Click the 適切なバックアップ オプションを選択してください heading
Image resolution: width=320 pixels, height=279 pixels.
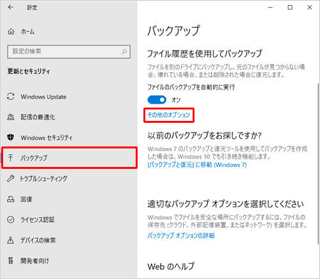[x=225, y=204]
